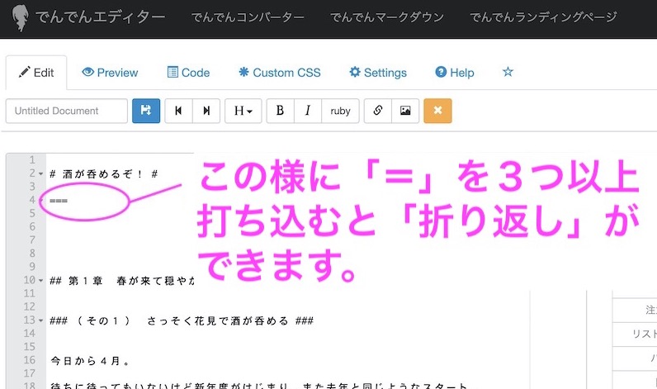Click the でんでんコンバーター navigation link
The height and width of the screenshot is (389, 657).
point(247,17)
